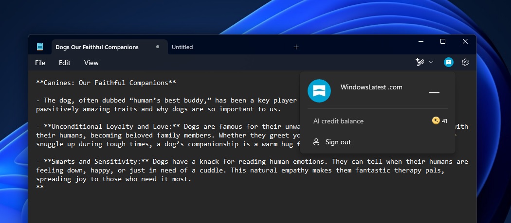Close the Notepad window
Image resolution: width=511 pixels, height=223 pixels.
pyautogui.click(x=465, y=41)
